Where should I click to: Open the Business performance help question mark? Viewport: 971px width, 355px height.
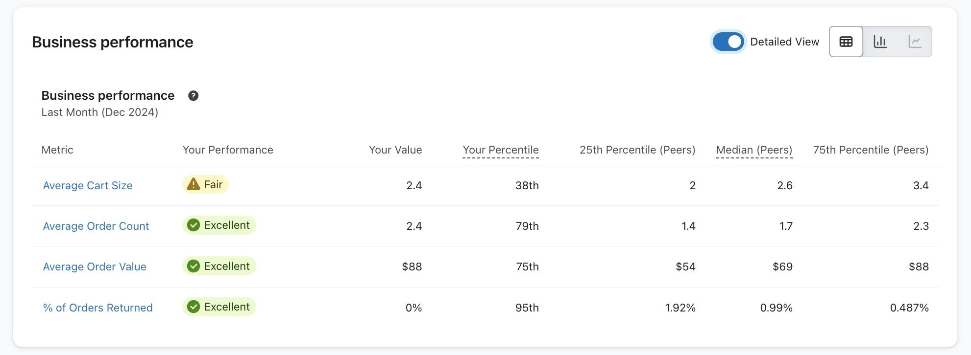[193, 95]
